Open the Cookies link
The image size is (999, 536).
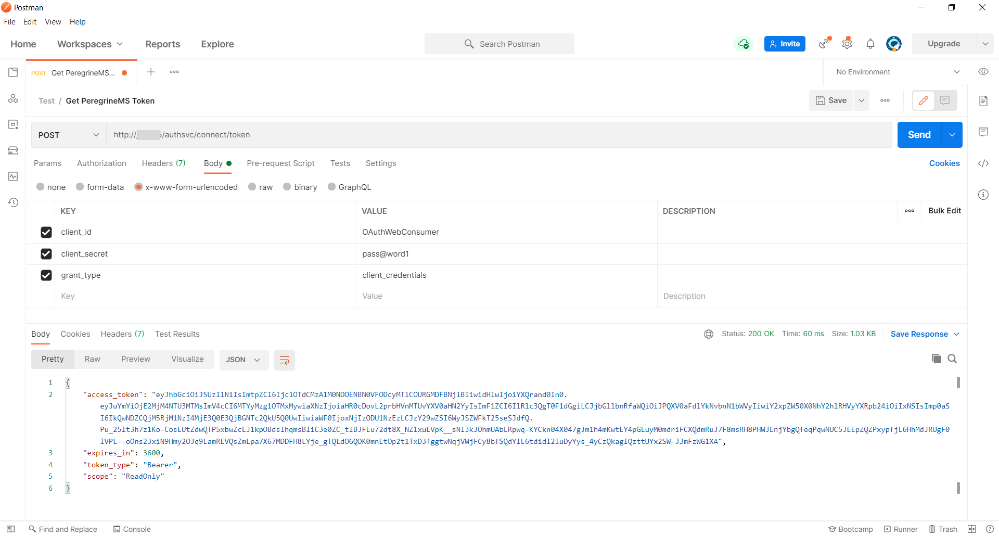(944, 163)
